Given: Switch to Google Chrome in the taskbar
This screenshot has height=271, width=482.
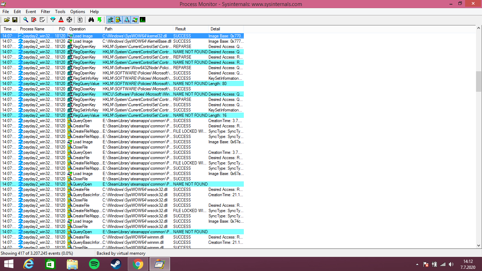Looking at the screenshot, I should tap(138, 264).
